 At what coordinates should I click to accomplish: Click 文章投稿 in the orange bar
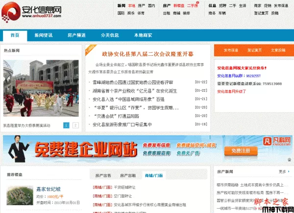278,50
